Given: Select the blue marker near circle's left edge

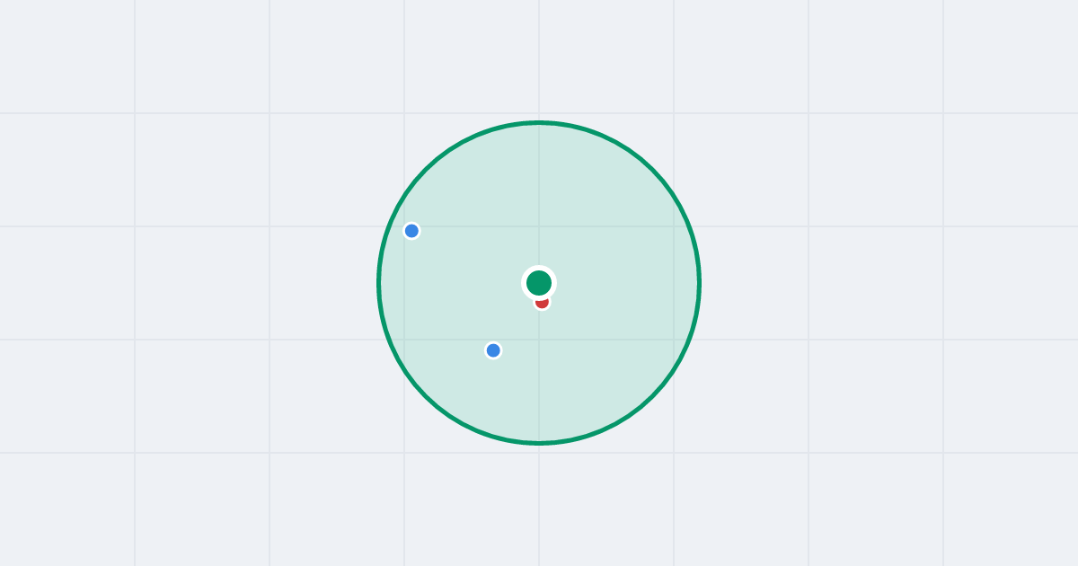Looking at the screenshot, I should tap(411, 231).
